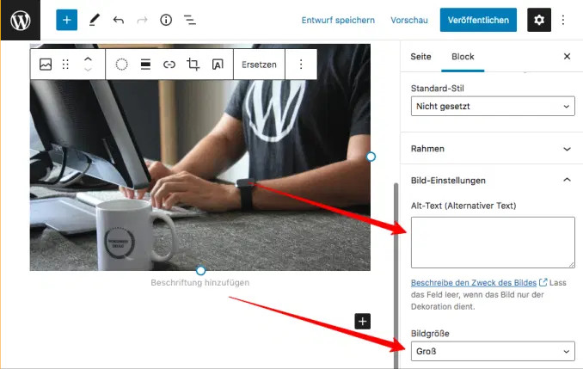Insert a link on the image
Viewport: 583px width, 369px height.
[169, 65]
